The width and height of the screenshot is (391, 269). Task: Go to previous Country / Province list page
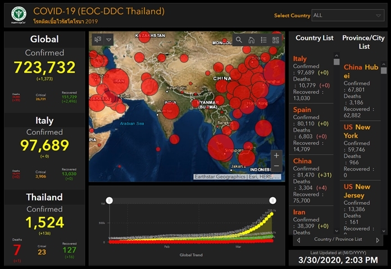pyautogui.click(x=298, y=240)
